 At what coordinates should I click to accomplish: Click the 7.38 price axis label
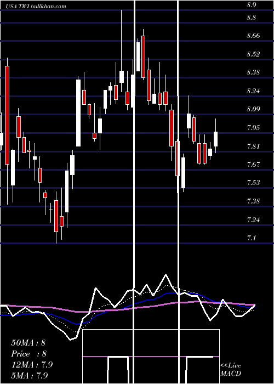click(253, 201)
